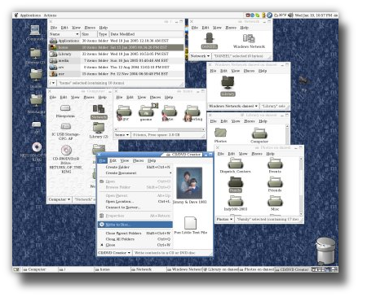Expand the Create Document submenu
Viewport: 367px width, 297px height.
[135, 173]
